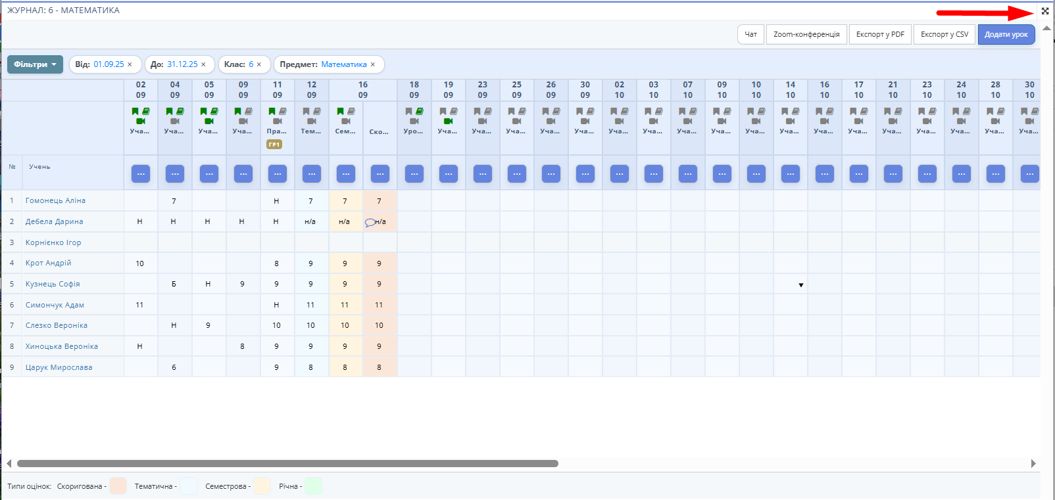Open the Чат tab
1055x500 pixels.
750,34
